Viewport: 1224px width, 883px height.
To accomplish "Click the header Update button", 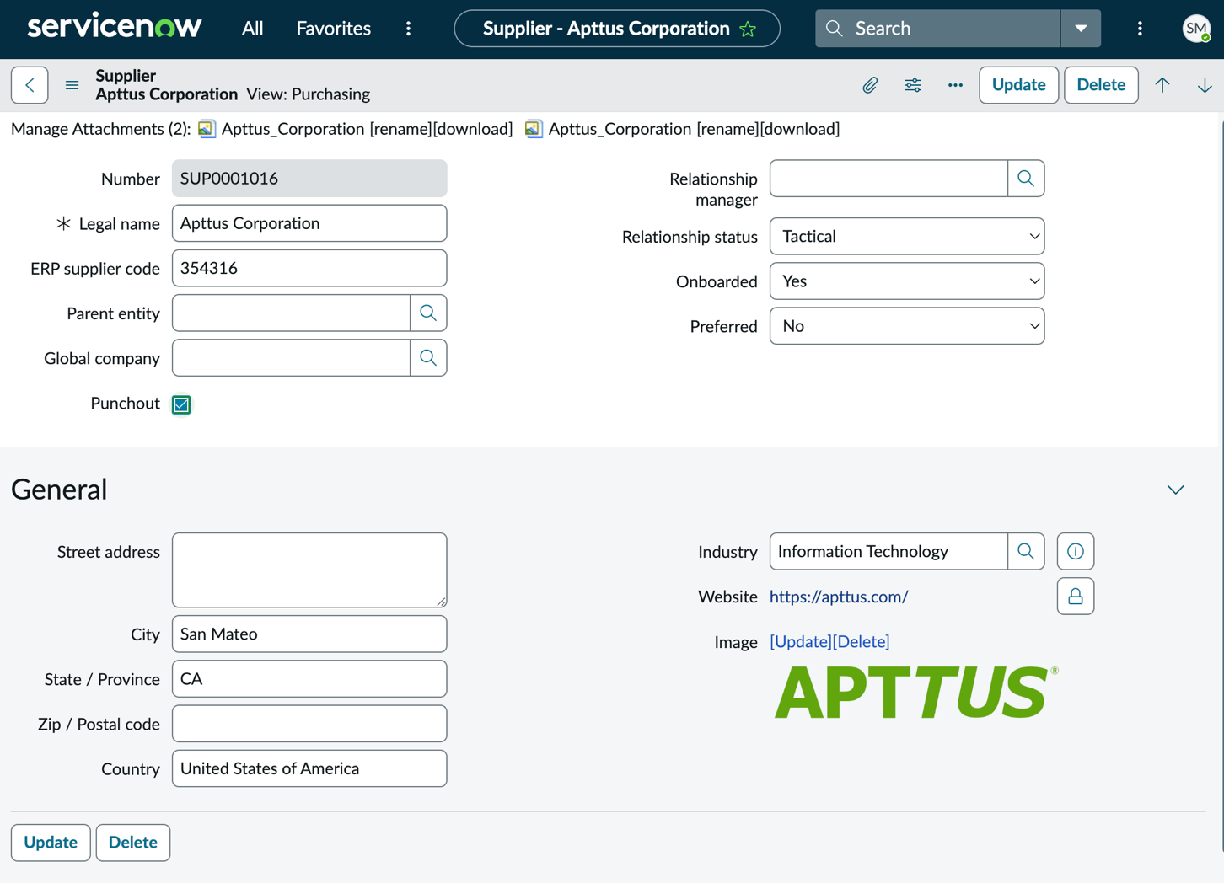I will pos(1018,85).
